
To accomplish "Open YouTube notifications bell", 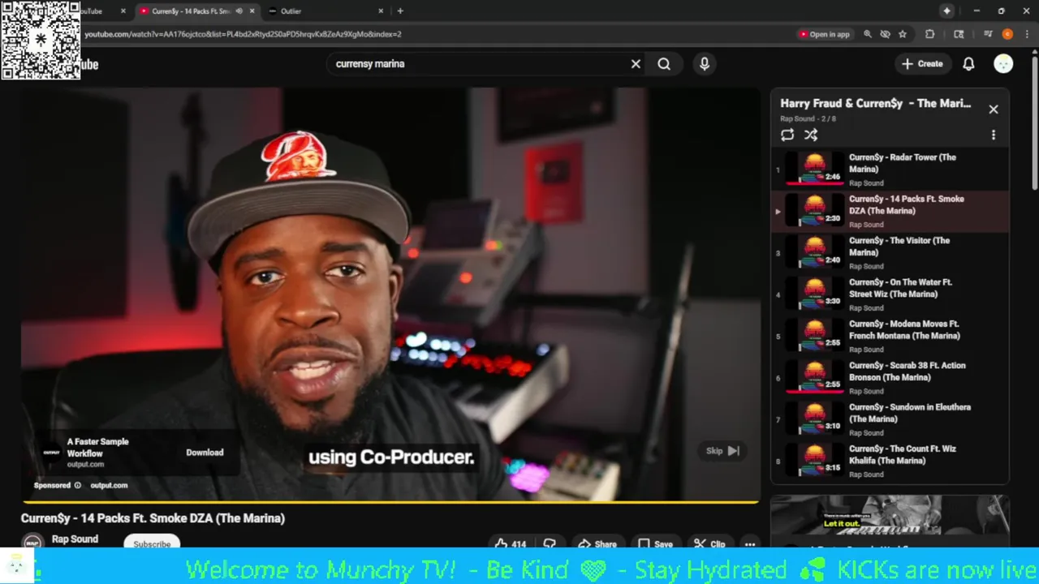I will (x=968, y=64).
